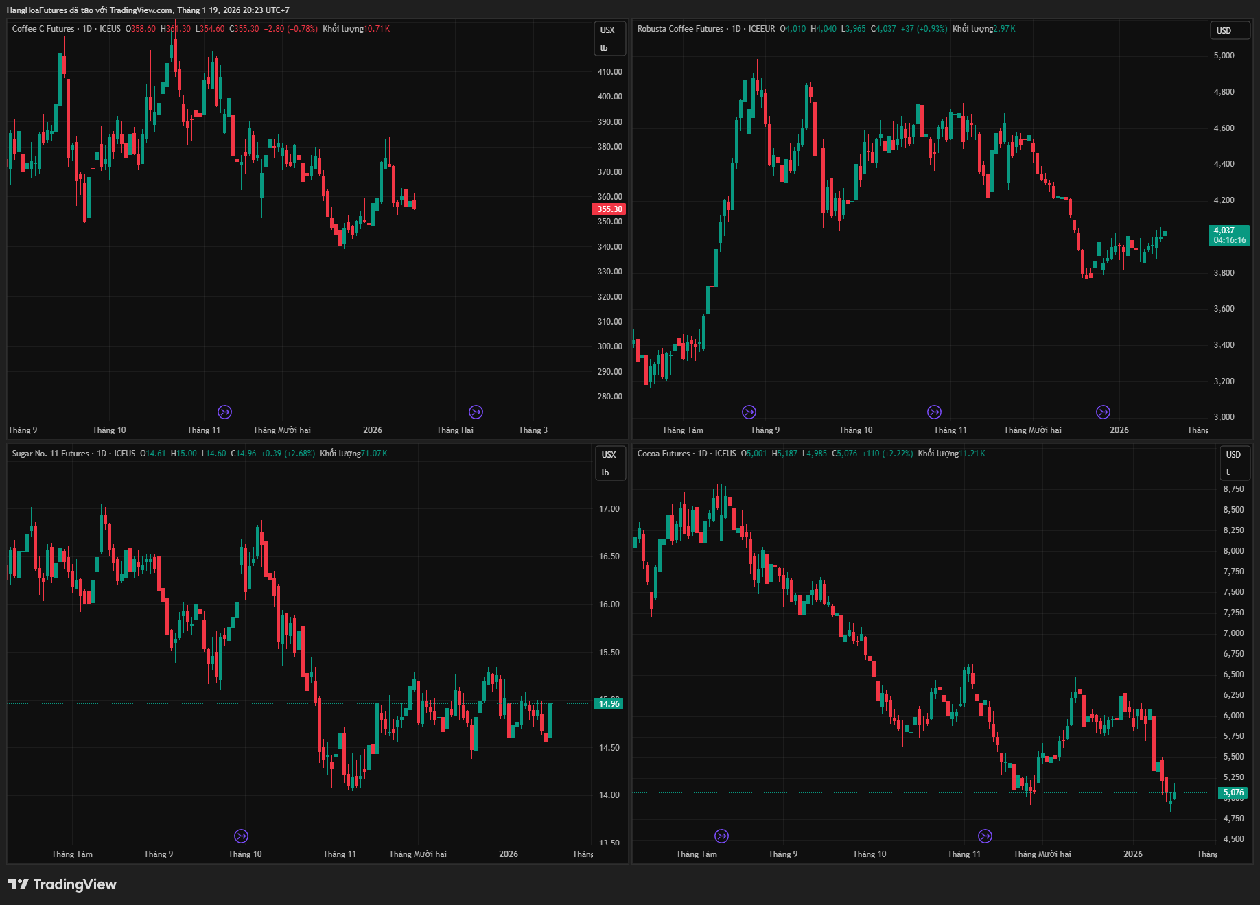Image resolution: width=1260 pixels, height=905 pixels.
Task: Select the Cocoa Futures chart title
Action: coord(663,454)
